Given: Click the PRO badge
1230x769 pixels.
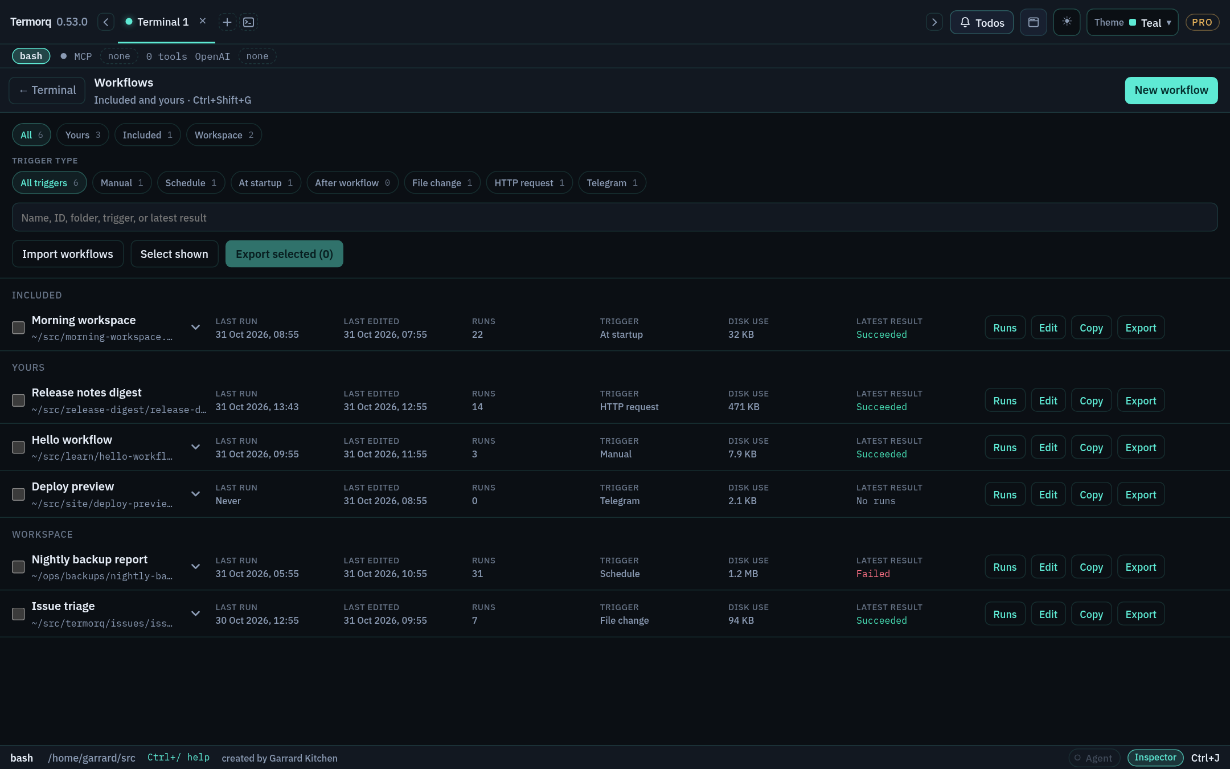Looking at the screenshot, I should tap(1202, 22).
